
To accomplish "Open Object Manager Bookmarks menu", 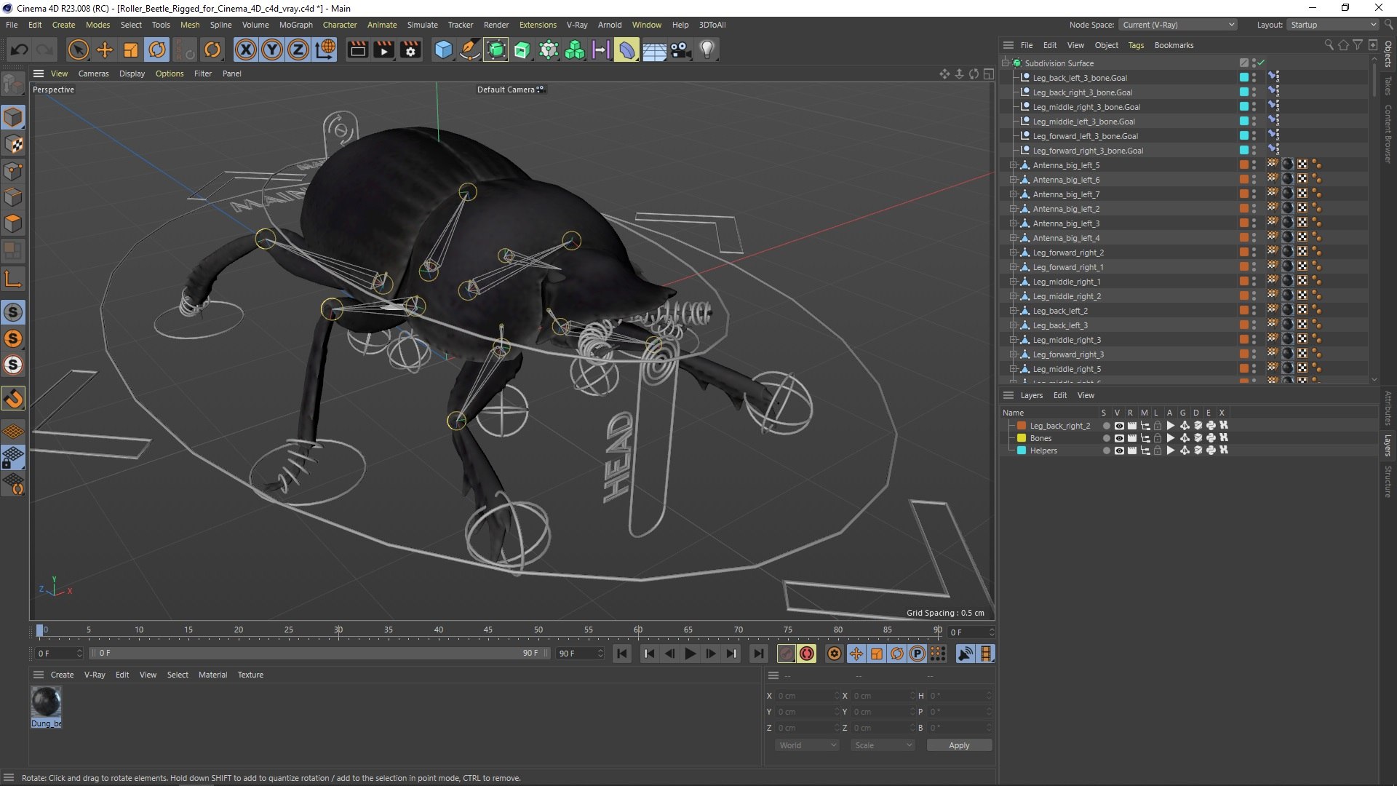I will (1174, 45).
